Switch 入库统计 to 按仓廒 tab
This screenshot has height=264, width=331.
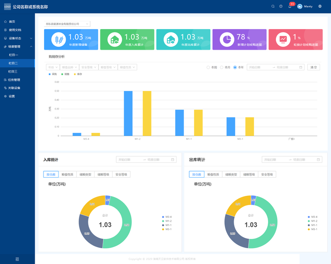tap(51, 175)
